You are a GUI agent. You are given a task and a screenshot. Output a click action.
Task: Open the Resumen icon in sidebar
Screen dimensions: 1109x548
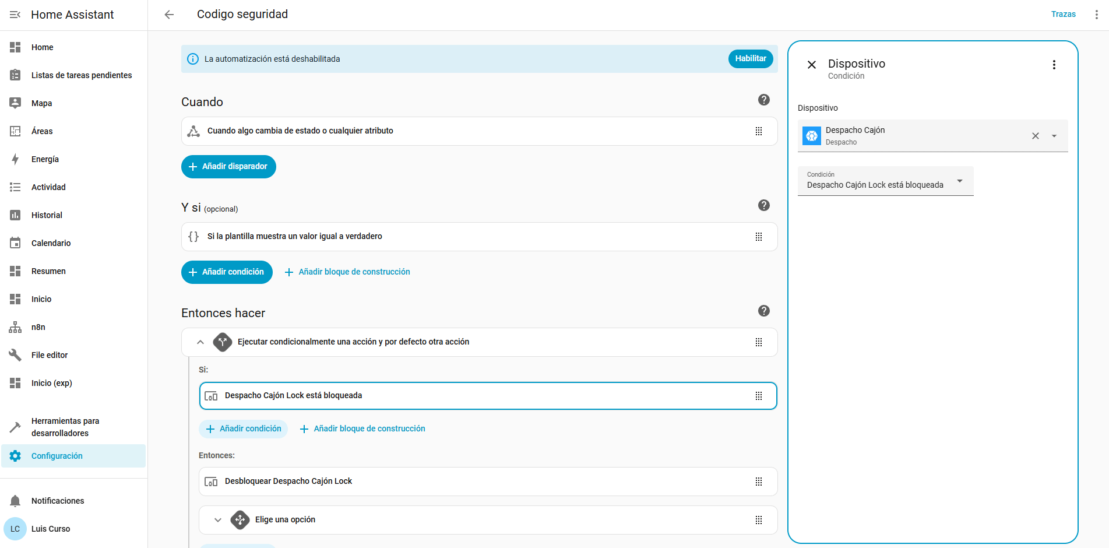pyautogui.click(x=15, y=271)
